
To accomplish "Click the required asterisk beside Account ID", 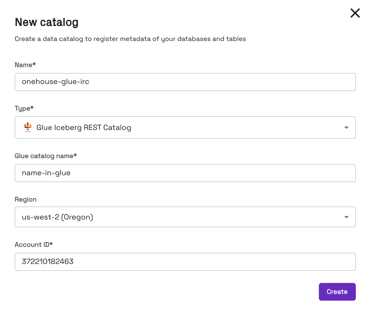I will coord(51,244).
